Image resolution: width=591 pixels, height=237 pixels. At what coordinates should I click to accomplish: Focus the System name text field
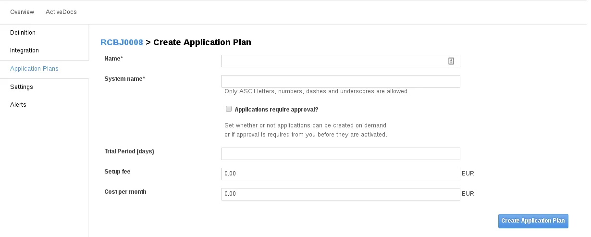click(341, 81)
